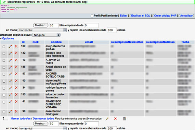Check the row with id 155
This screenshot has width=195, height=130.
click(4, 95)
